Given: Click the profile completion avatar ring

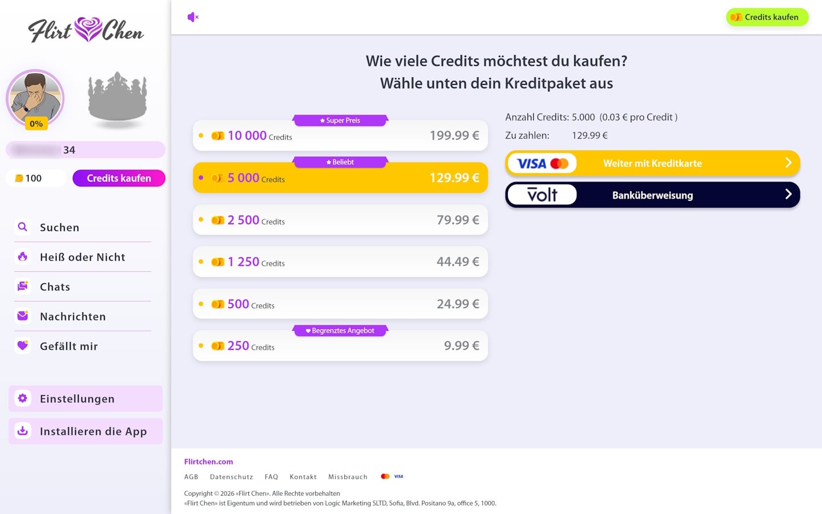Looking at the screenshot, I should (x=35, y=99).
